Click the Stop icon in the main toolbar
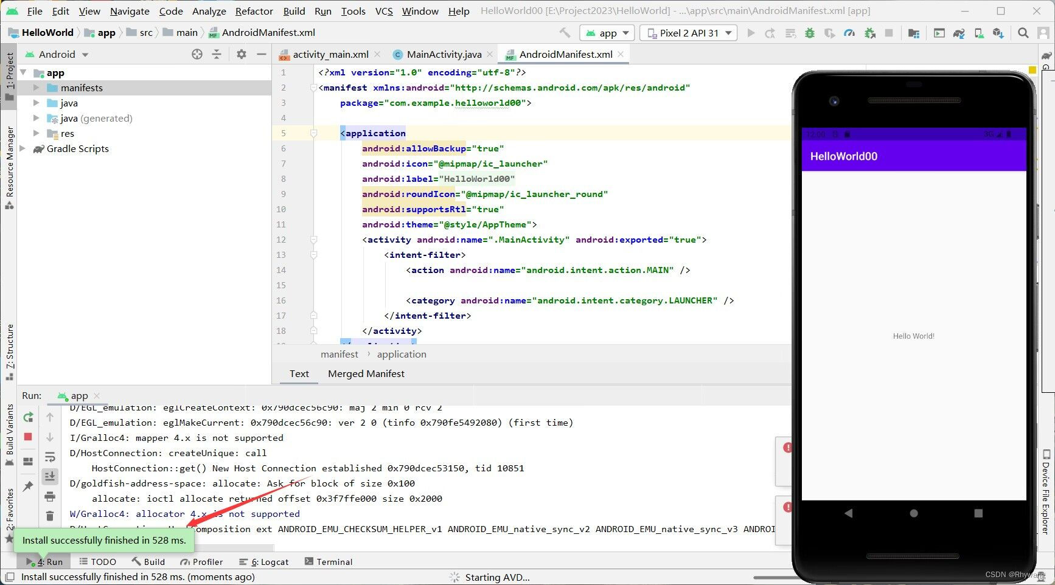The image size is (1055, 585). [889, 33]
